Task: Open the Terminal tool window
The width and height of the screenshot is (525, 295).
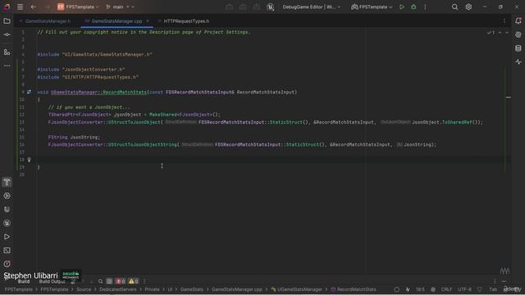Action: point(7,251)
